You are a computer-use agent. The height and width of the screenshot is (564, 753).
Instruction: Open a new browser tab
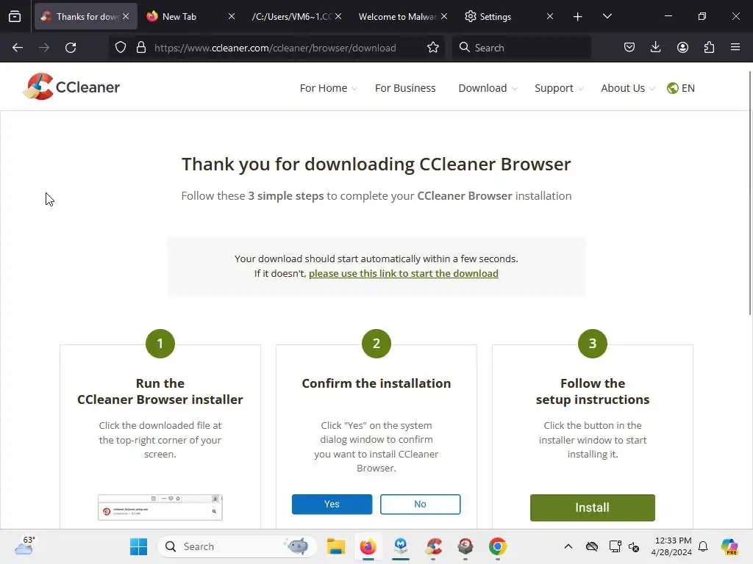coord(578,17)
